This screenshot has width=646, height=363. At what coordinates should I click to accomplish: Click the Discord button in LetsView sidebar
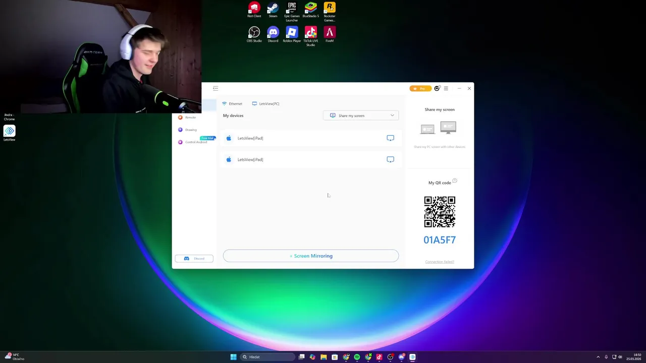coord(194,259)
